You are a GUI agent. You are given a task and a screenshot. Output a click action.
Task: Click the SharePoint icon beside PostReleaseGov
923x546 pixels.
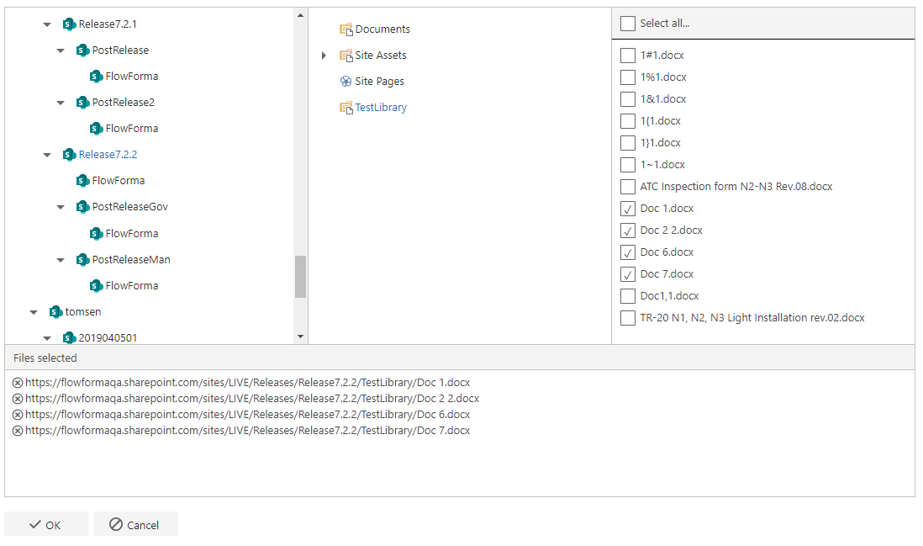click(83, 207)
